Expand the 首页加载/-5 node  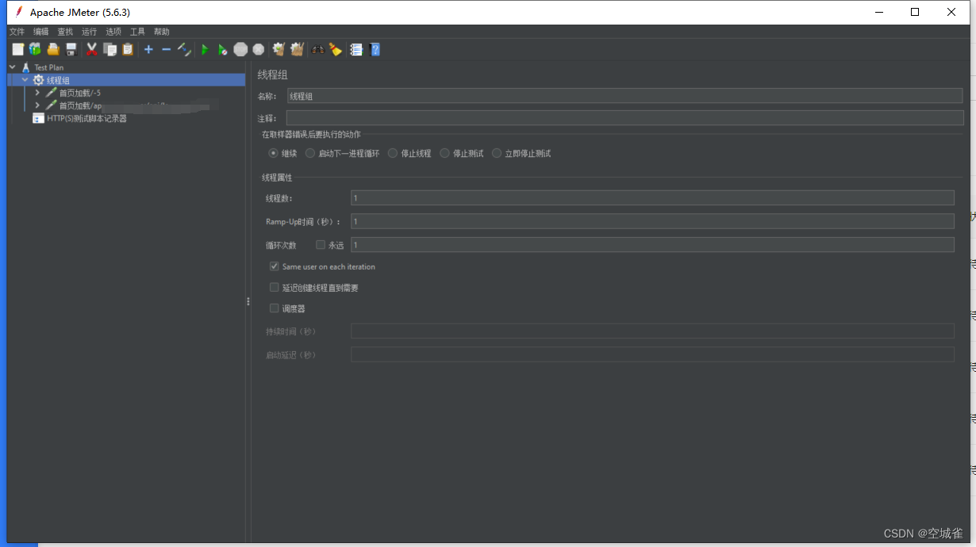[x=37, y=93]
